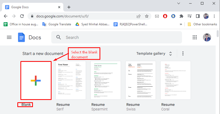Reload the page with the refresh icon
This screenshot has width=220, height=114.
[22, 16]
